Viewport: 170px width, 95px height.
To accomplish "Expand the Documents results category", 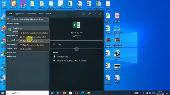I will [12, 44].
